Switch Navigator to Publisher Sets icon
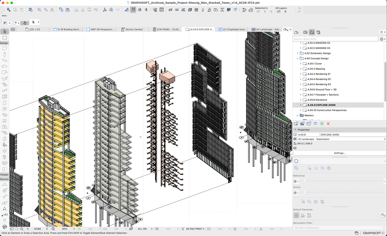Image resolution: width=387 pixels, height=236 pixels. 318,32
